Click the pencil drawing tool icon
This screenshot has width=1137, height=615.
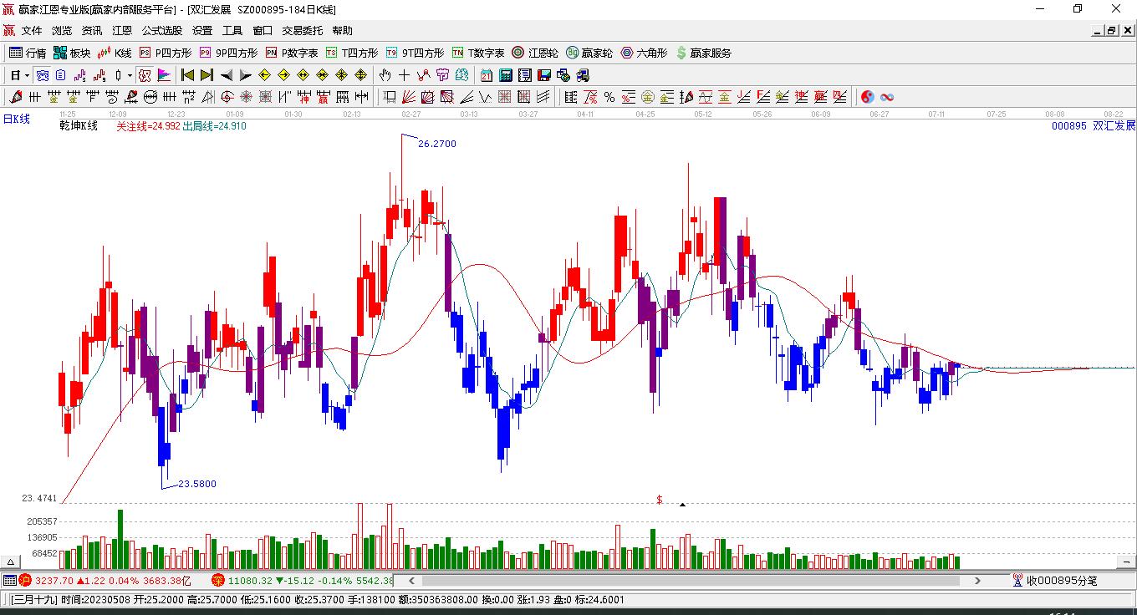16,97
